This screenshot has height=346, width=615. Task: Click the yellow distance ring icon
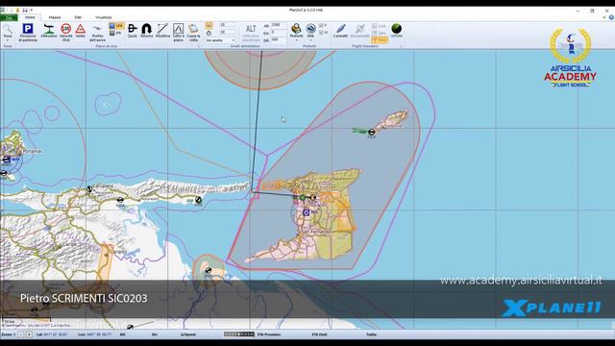tap(209, 26)
